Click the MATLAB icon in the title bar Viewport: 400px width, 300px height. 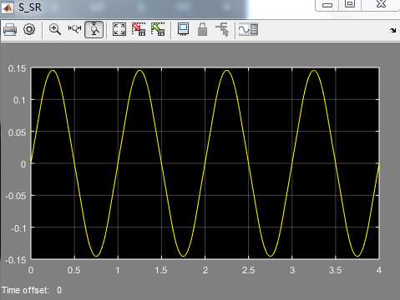[8, 7]
